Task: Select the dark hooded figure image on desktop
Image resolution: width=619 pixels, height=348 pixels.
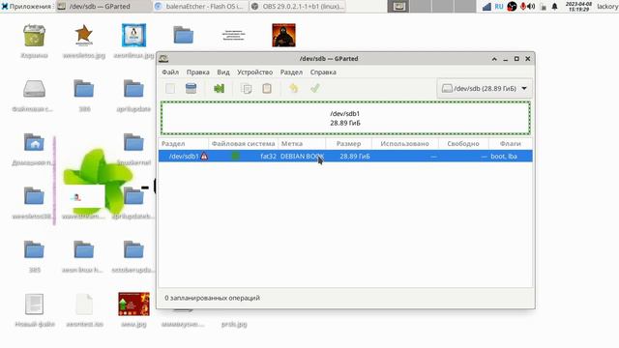Action: coord(283,36)
